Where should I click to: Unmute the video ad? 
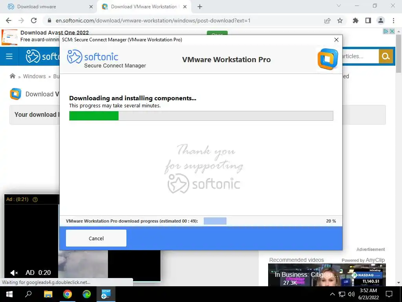click(14, 273)
